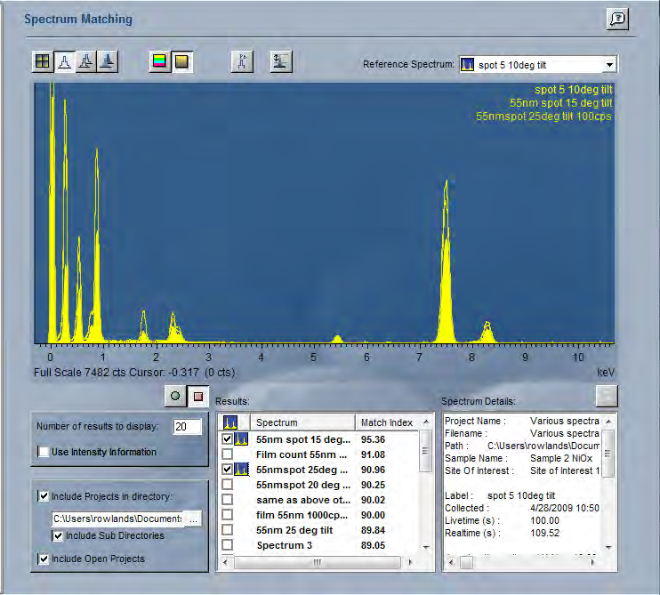
Task: Toggle the Pb peak labels icon
Action: pos(242,62)
